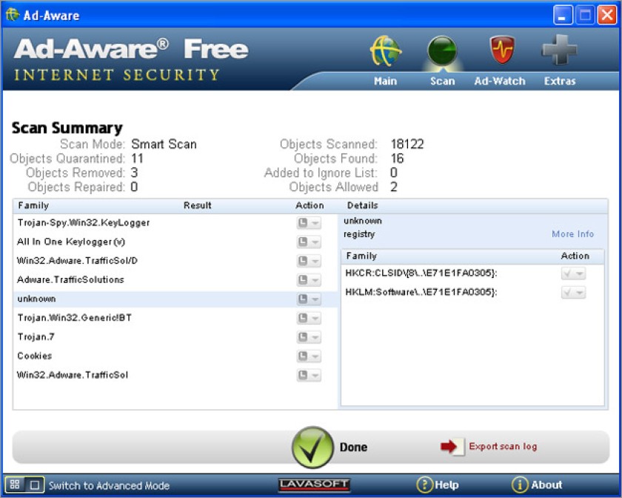This screenshot has height=498, width=622.
Task: Open action dropdown for the HKCR:CLSID registry entry
Action: [573, 273]
